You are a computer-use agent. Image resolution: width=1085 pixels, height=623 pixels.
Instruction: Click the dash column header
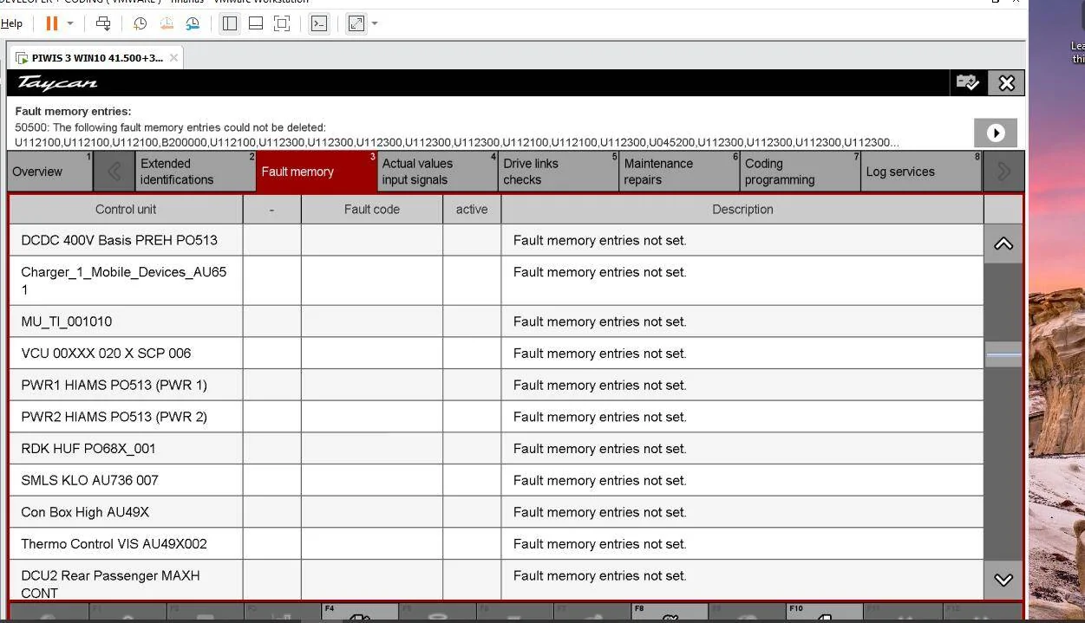(271, 209)
